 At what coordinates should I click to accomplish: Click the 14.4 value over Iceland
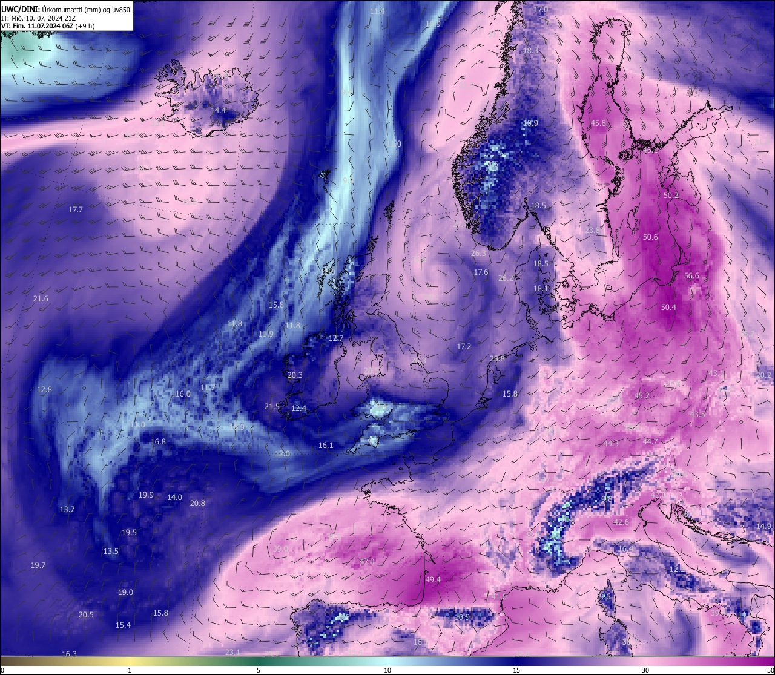tap(218, 110)
